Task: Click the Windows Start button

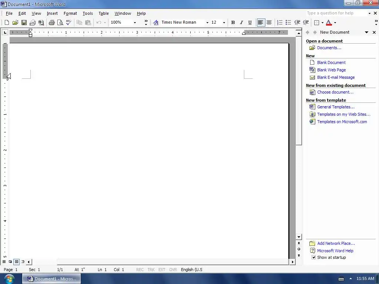Action: coord(9,279)
